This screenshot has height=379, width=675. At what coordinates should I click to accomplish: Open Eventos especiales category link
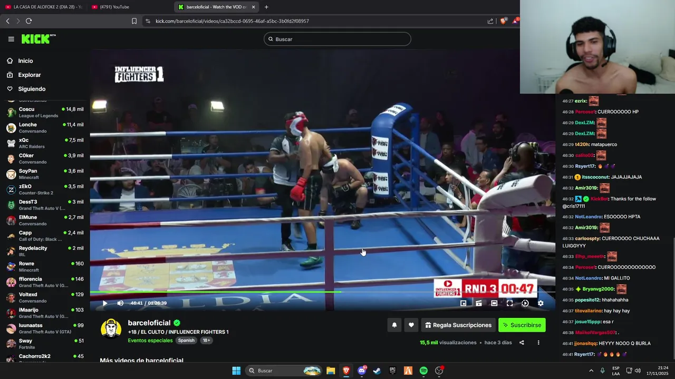[150, 341]
